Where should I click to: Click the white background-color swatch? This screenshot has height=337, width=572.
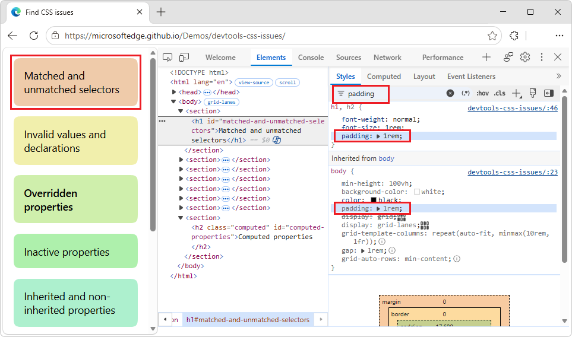pyautogui.click(x=417, y=192)
